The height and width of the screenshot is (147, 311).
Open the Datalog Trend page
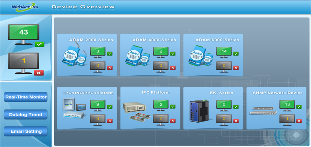coord(26,115)
